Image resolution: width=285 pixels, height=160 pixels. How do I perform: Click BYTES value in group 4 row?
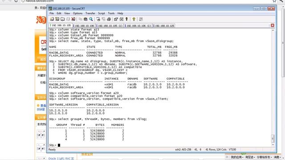(x=97, y=139)
